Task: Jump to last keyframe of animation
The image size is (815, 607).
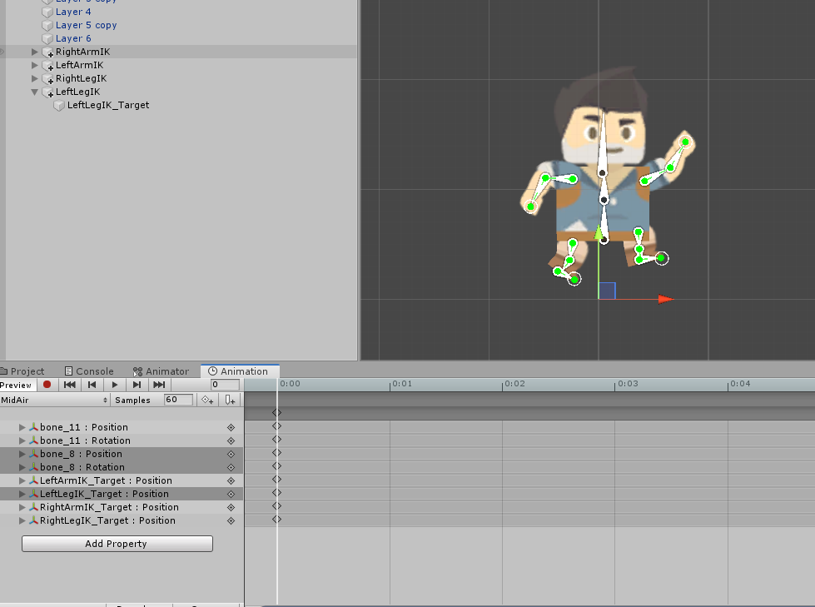Action: 159,385
